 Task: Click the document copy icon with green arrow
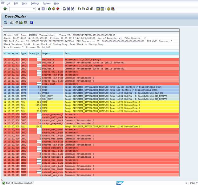tap(21, 23)
